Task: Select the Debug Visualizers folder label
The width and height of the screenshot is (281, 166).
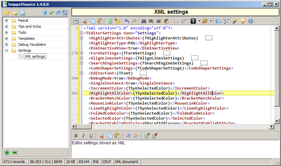Action: [x=32, y=44]
